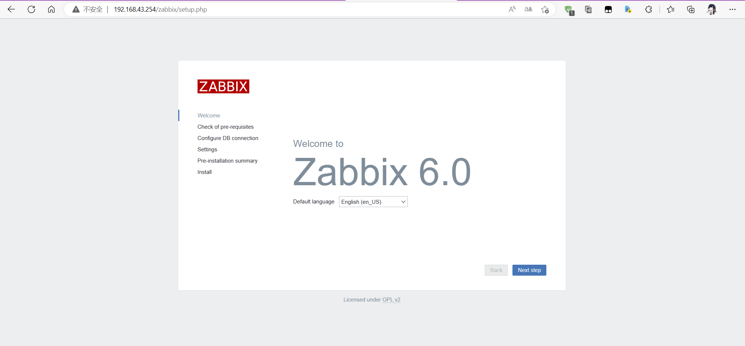This screenshot has height=346, width=745.
Task: Click the browser profile avatar
Action: click(711, 9)
